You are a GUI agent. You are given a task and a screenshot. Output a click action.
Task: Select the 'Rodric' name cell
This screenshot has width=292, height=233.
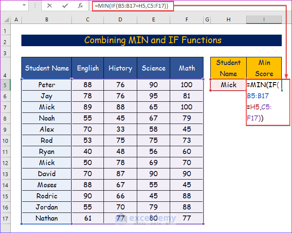47,196
